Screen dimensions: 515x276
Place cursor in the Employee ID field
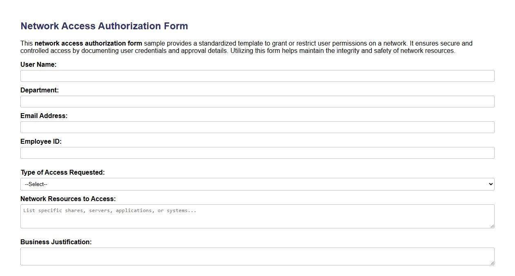pos(257,153)
